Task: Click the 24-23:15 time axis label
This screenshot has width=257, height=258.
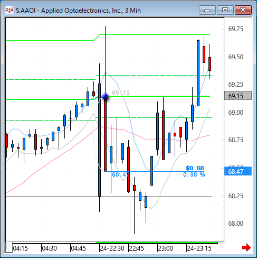Action: pos(199,248)
